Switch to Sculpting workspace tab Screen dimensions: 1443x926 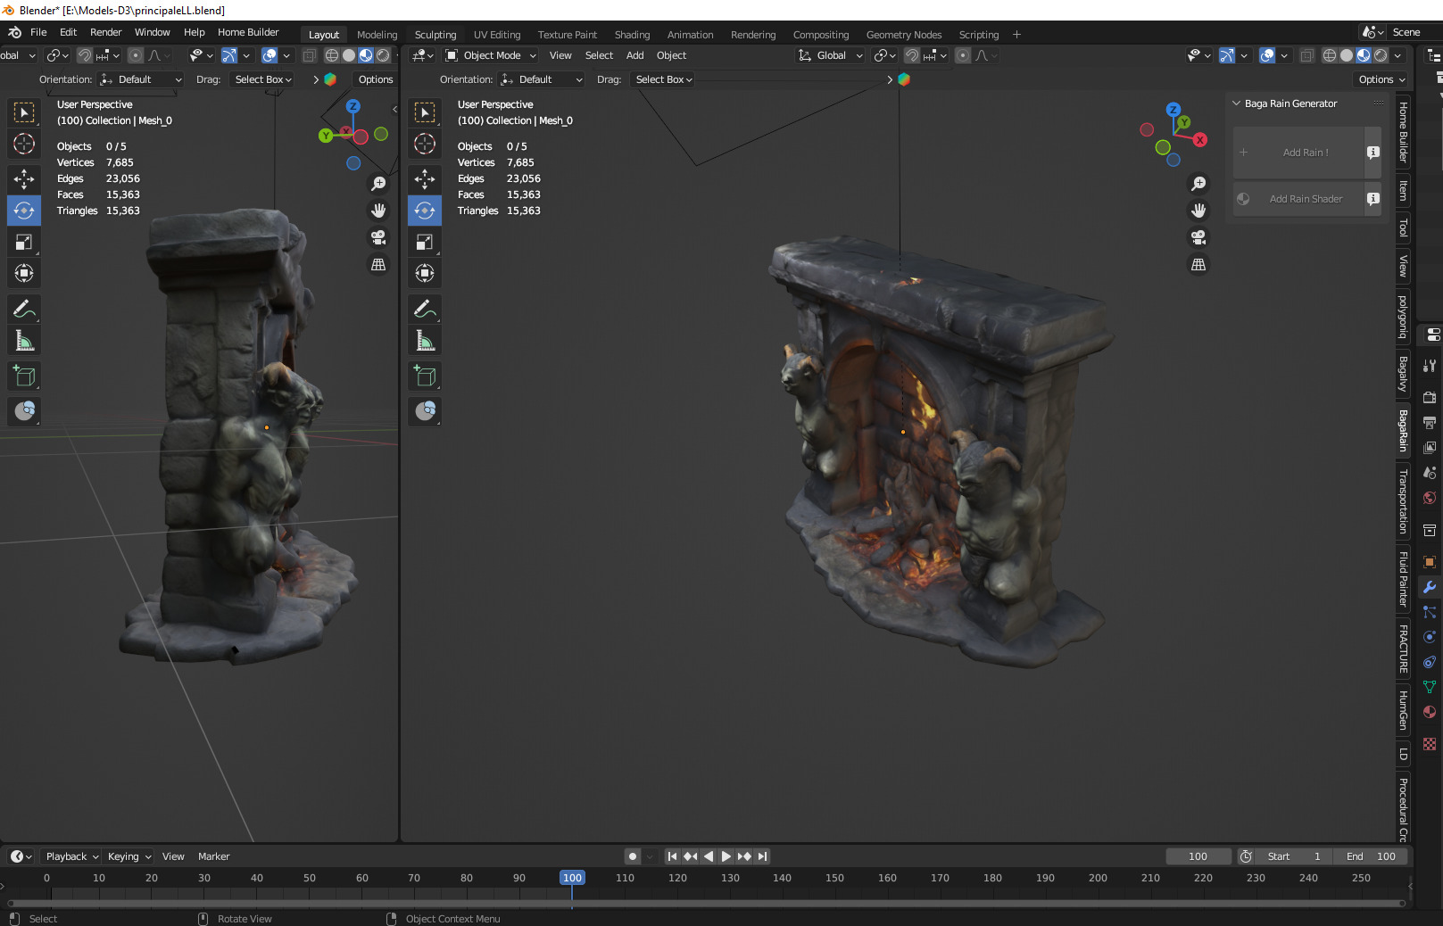pos(435,35)
